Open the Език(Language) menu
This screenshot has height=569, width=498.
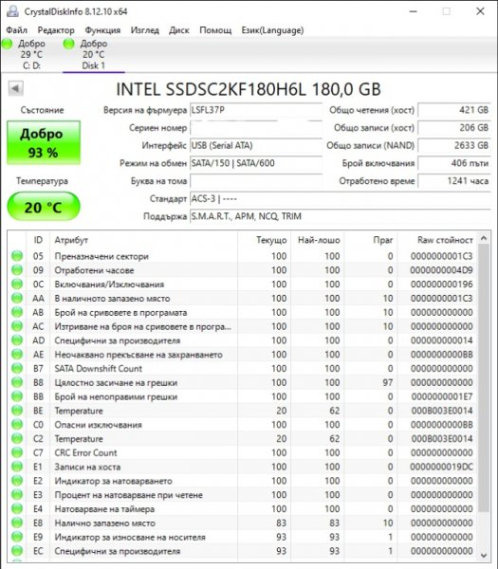(272, 30)
